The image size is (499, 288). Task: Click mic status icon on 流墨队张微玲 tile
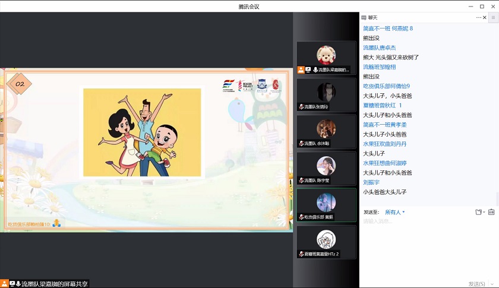pos(301,107)
